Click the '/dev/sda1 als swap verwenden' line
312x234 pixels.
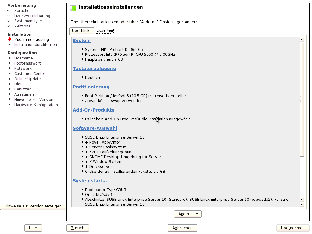coord(114,101)
